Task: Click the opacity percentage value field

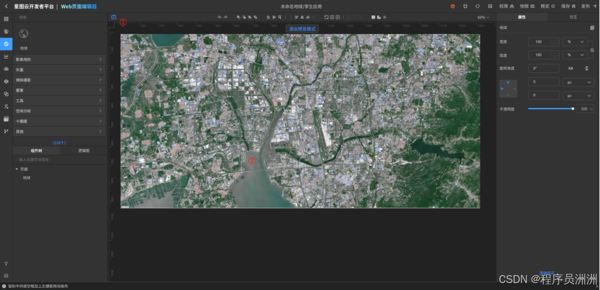Action: point(586,109)
